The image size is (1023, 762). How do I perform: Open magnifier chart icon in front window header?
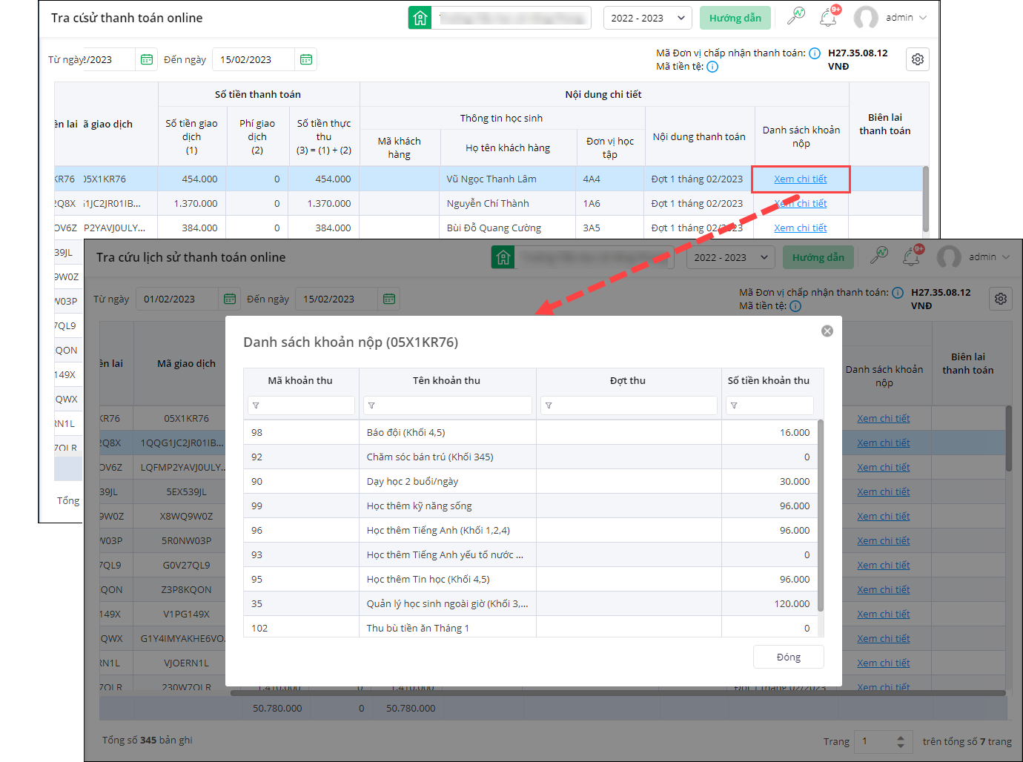[x=879, y=256]
